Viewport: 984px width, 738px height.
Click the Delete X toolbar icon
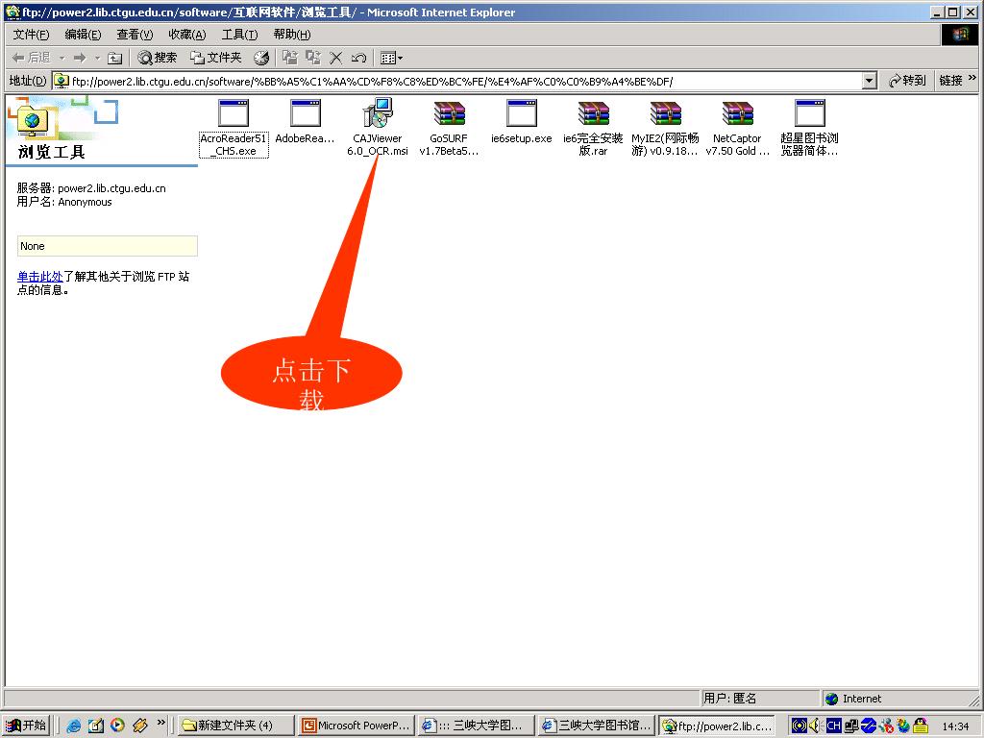335,59
